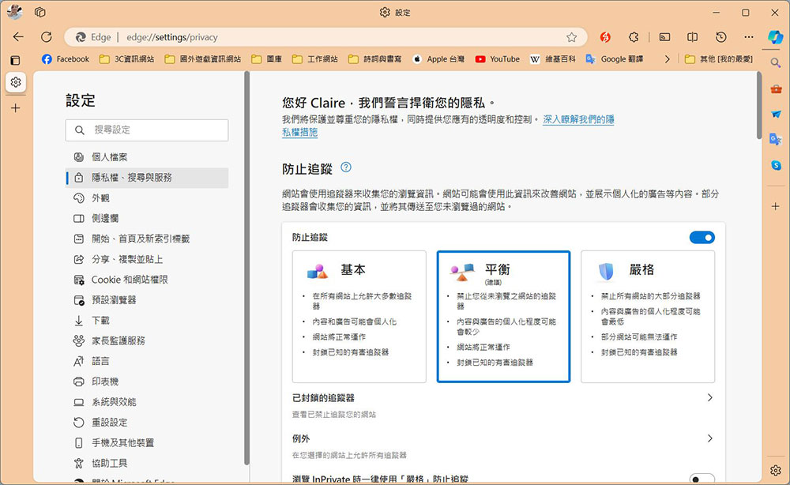Image resolution: width=790 pixels, height=485 pixels.
Task: Open 分享、複製並貼上 settings section
Action: [147, 259]
